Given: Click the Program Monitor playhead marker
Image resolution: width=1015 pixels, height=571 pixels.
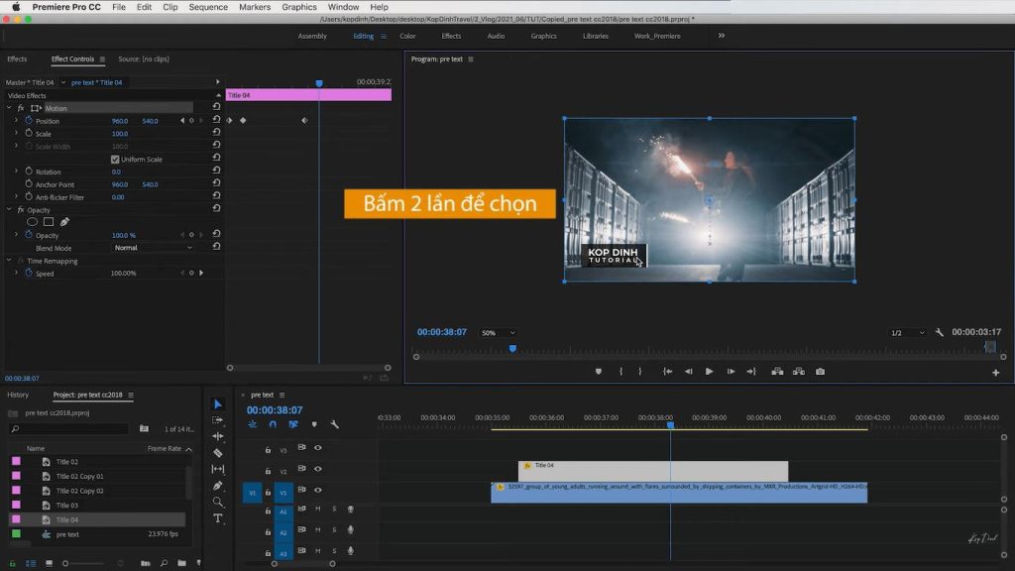Looking at the screenshot, I should 512,348.
